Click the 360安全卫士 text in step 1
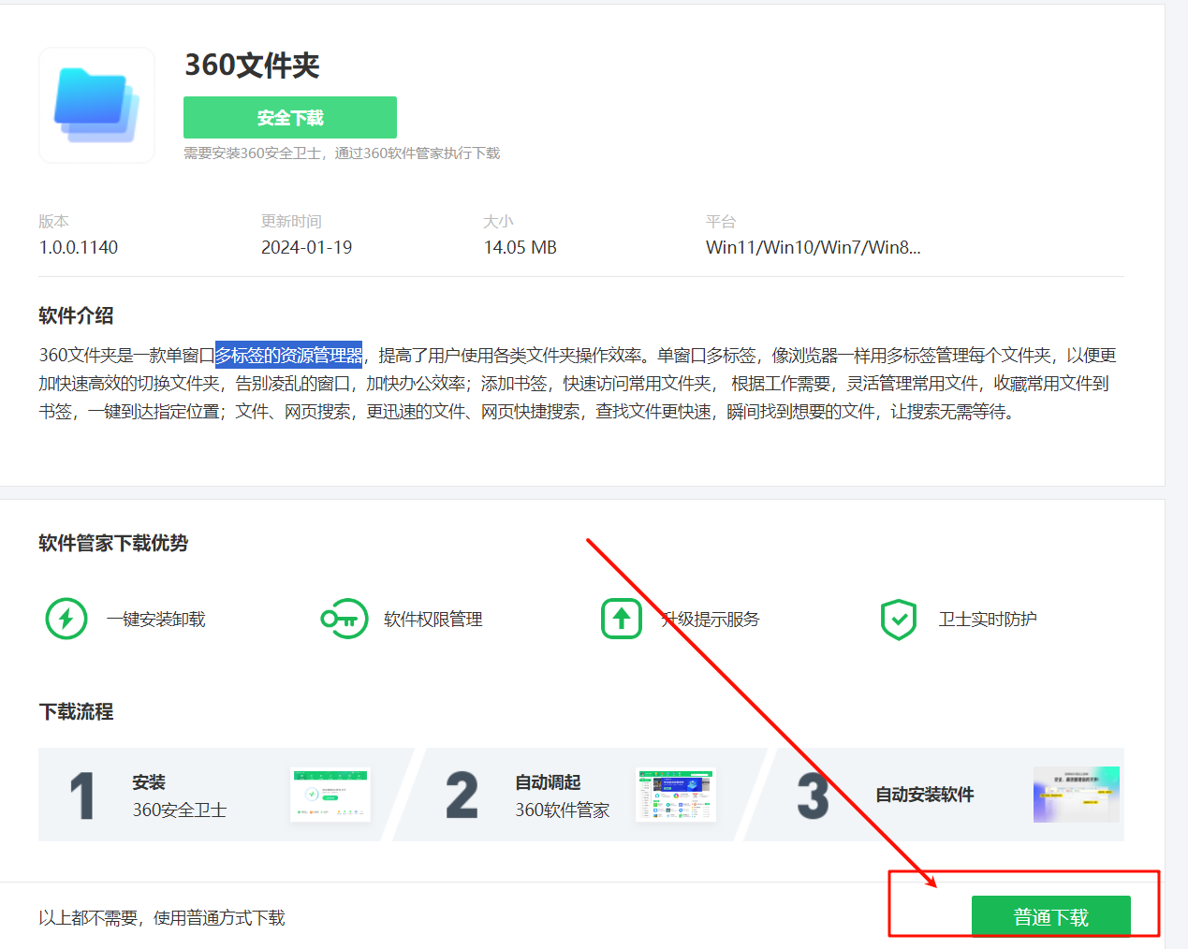This screenshot has width=1188, height=949. coord(180,810)
